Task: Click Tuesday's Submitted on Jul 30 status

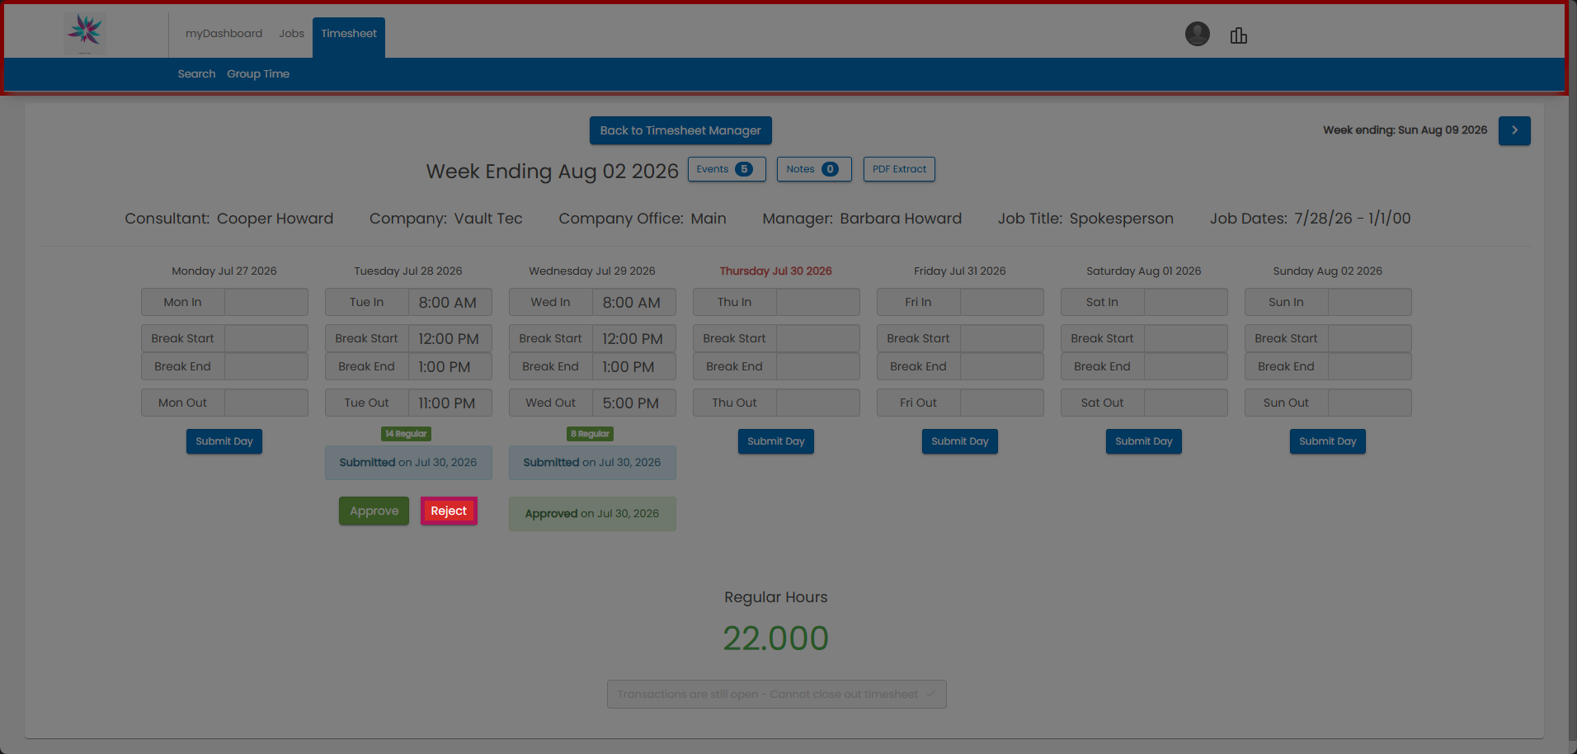Action: (x=408, y=463)
